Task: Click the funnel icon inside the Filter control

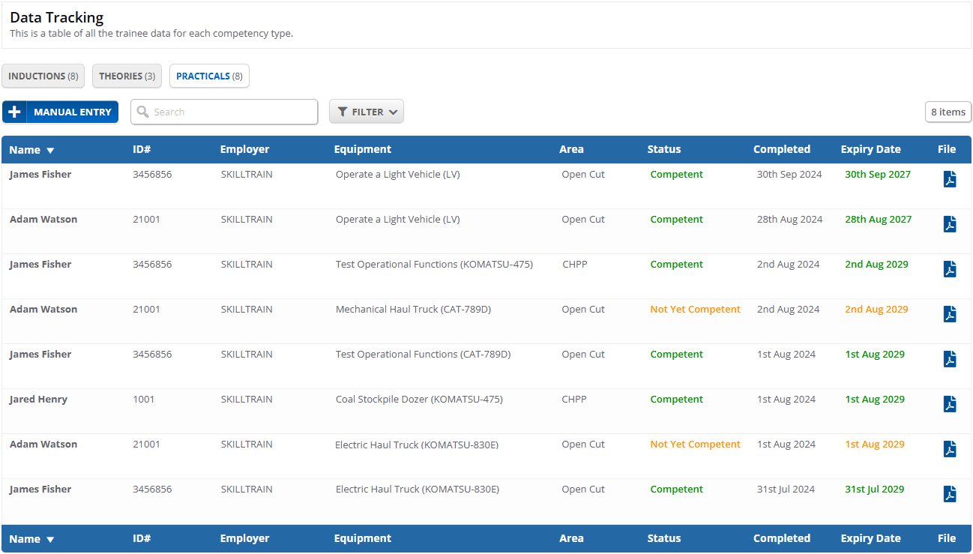Action: tap(344, 111)
